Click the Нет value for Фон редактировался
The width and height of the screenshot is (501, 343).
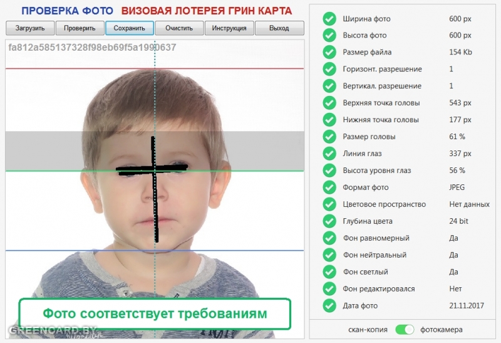point(455,289)
